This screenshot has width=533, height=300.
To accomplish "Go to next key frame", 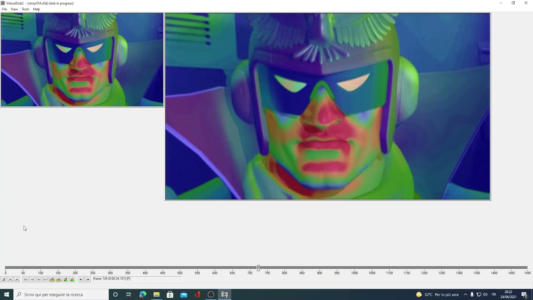I will (59, 279).
